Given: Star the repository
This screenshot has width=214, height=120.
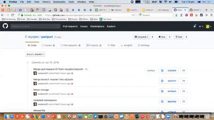Looking at the screenshot, I should click(162, 37).
